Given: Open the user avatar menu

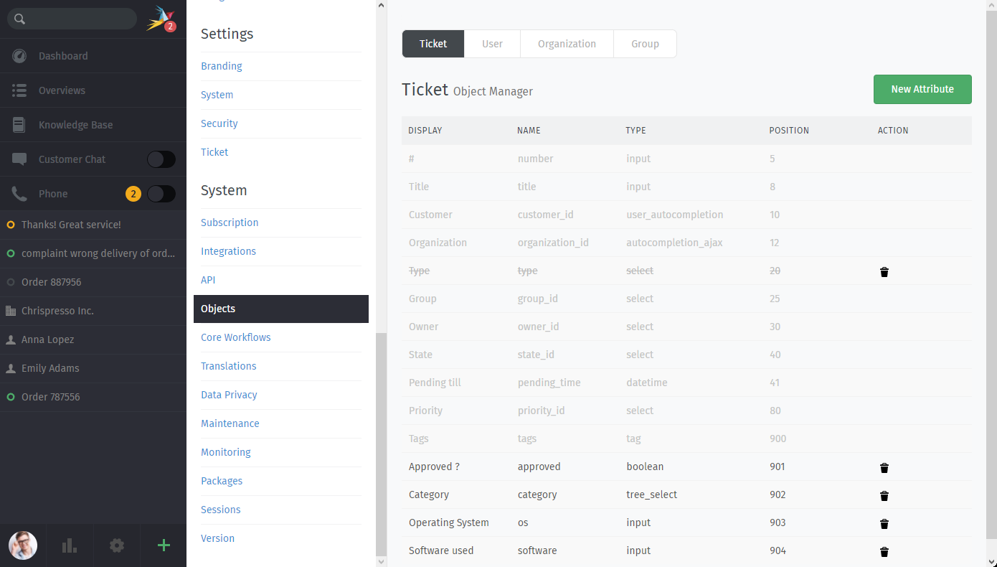Looking at the screenshot, I should (x=23, y=545).
